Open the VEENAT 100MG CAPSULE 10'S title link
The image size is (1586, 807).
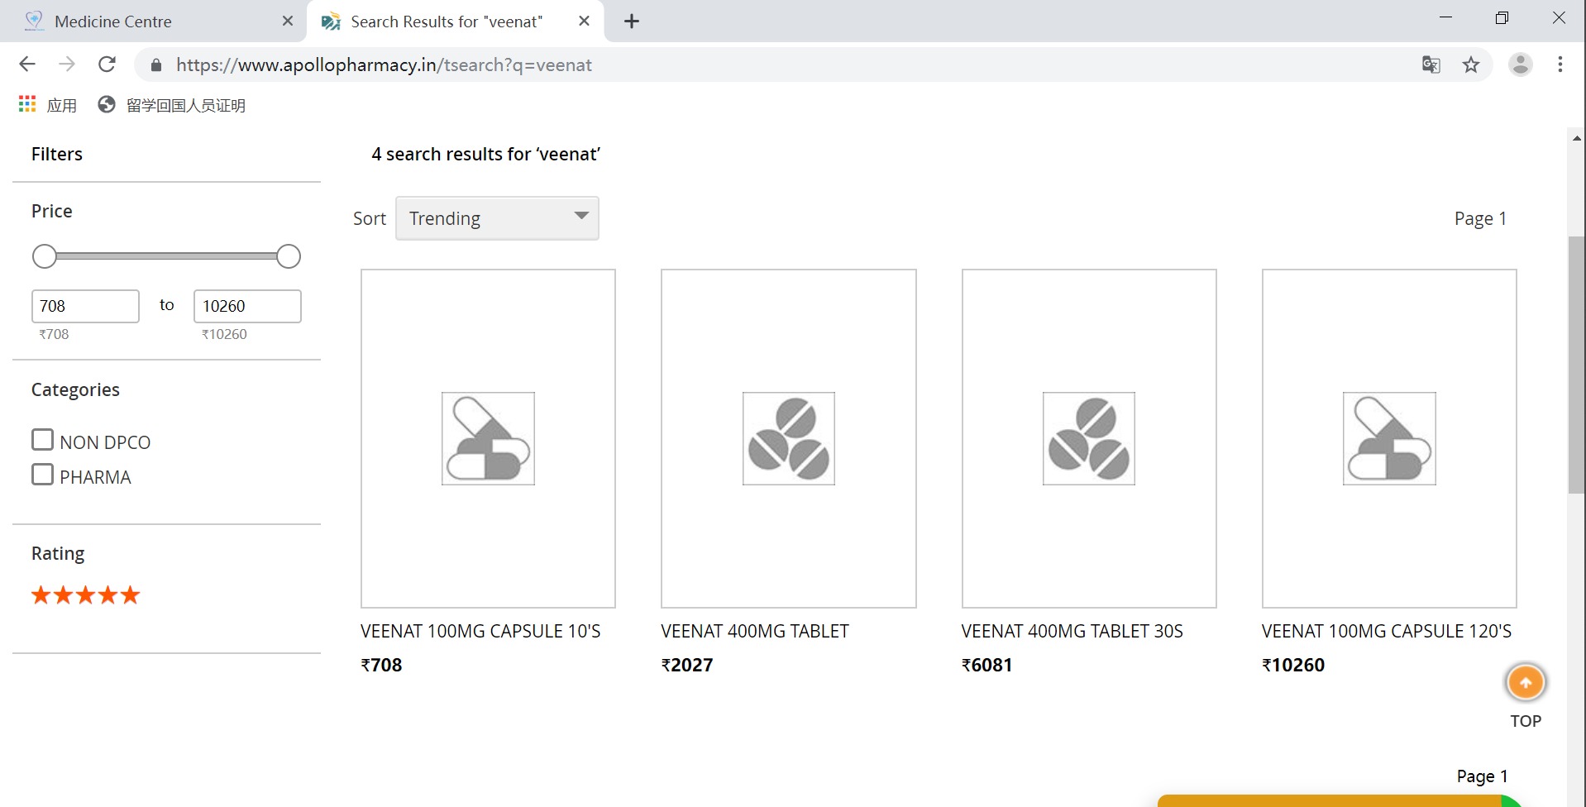480,632
